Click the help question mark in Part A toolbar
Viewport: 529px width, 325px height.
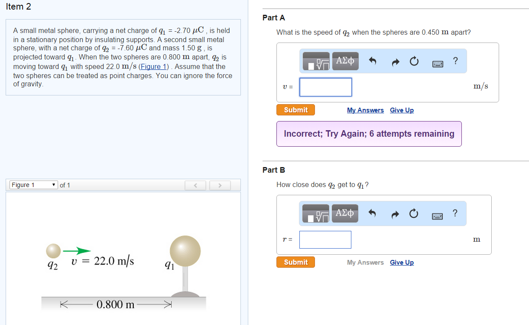455,61
